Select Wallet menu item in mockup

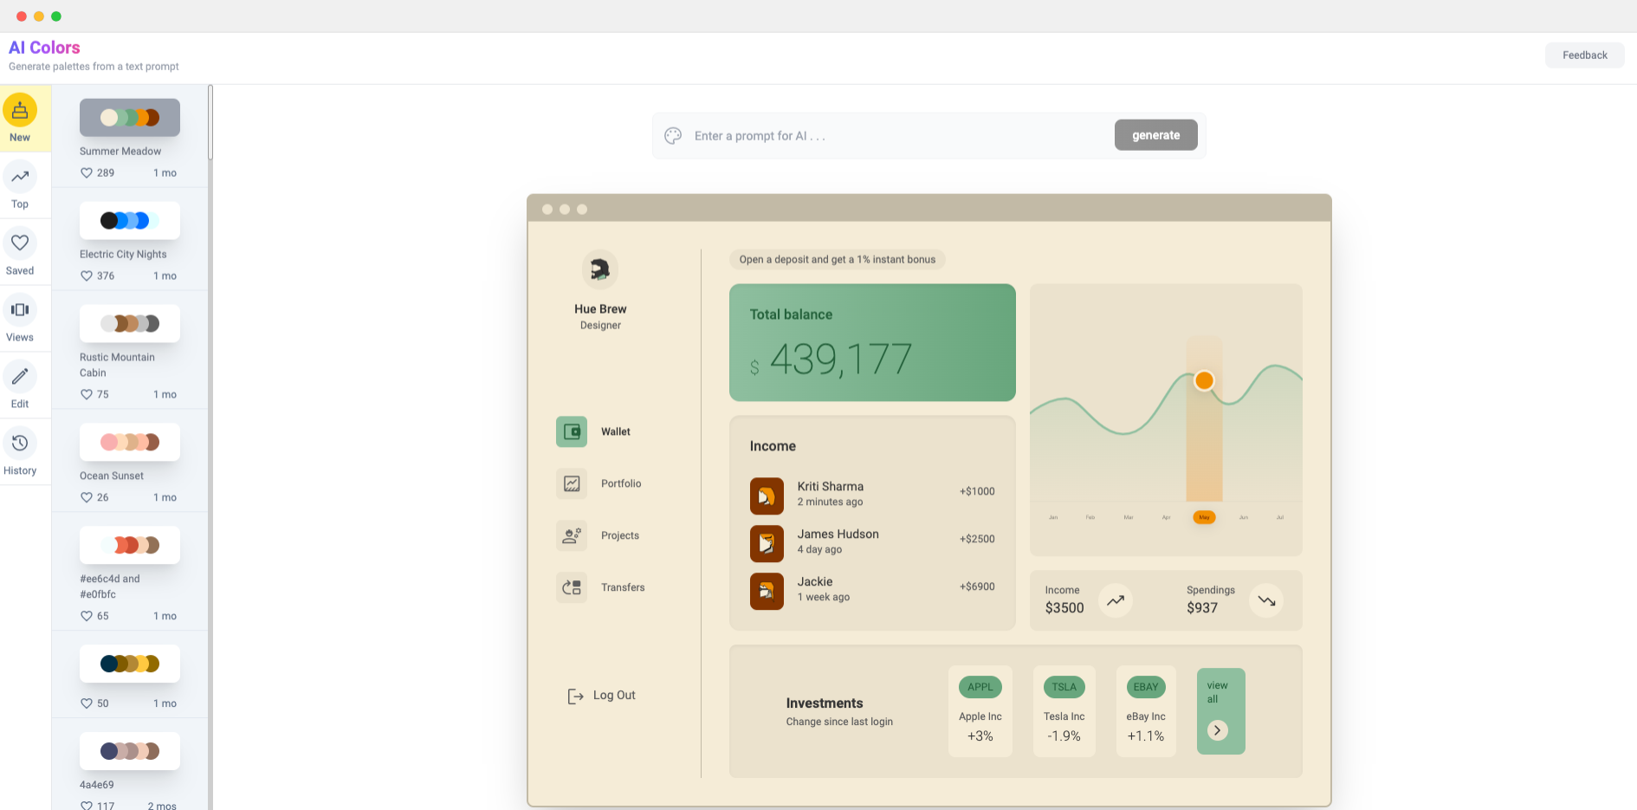[615, 431]
